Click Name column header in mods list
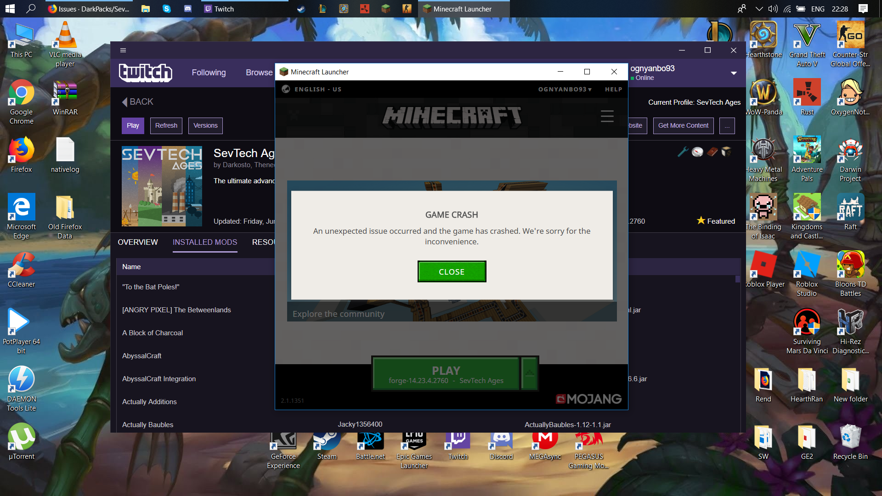The width and height of the screenshot is (882, 496). pos(131,267)
